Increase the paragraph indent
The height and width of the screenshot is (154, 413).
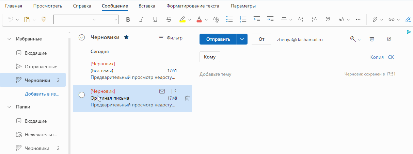pyautogui.click(x=270, y=19)
